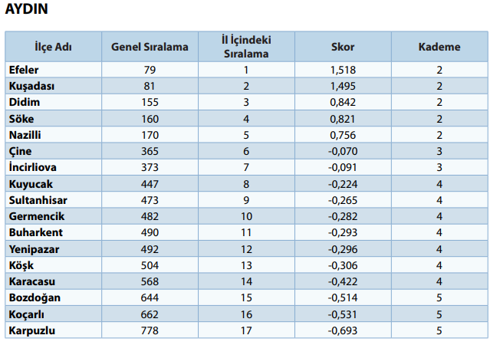Viewport: 500px width, 345px height.
Task: Click general ranking value 504
Action: coord(150,265)
